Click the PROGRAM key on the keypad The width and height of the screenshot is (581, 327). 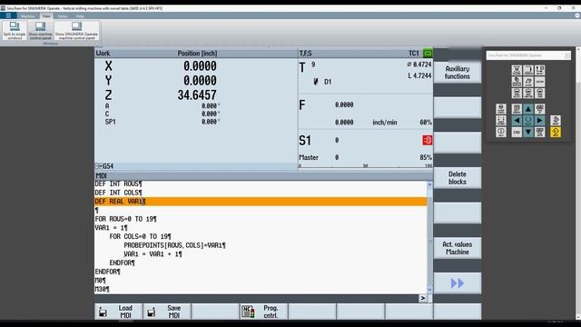(528, 70)
